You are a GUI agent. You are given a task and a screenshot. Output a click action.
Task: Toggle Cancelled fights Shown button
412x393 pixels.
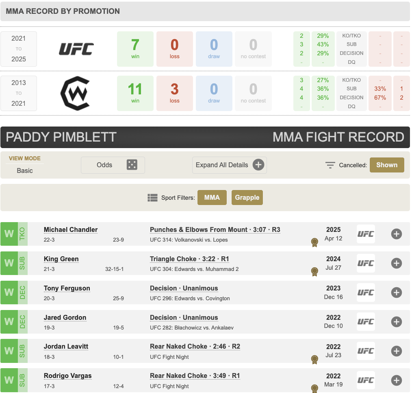pos(387,165)
